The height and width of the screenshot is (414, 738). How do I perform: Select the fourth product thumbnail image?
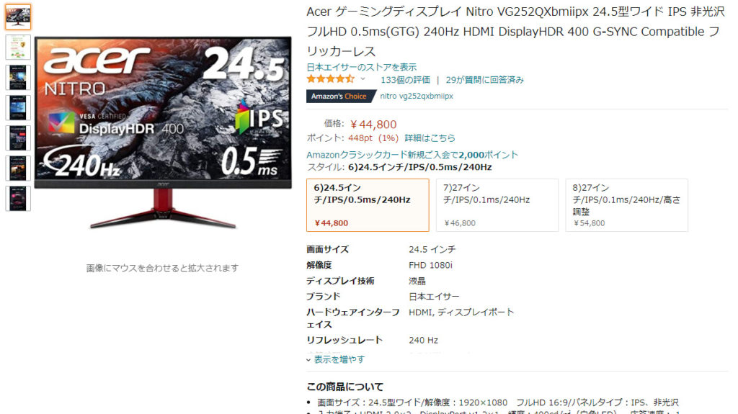[18, 108]
